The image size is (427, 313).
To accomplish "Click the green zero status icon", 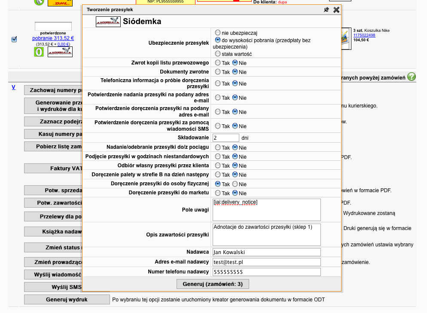I will tap(39, 52).
